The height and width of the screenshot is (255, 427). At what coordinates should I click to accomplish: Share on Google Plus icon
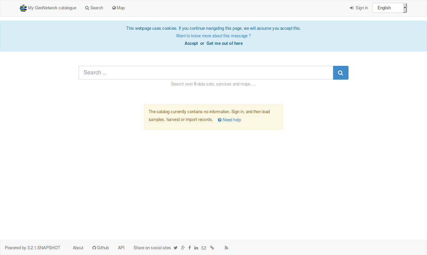[183, 247]
